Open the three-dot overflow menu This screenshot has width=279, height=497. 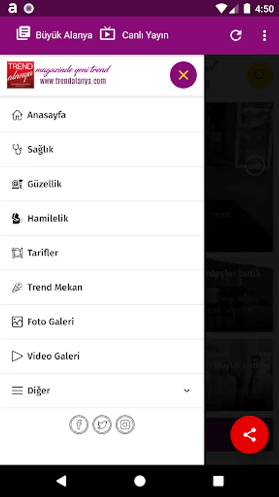(x=265, y=35)
